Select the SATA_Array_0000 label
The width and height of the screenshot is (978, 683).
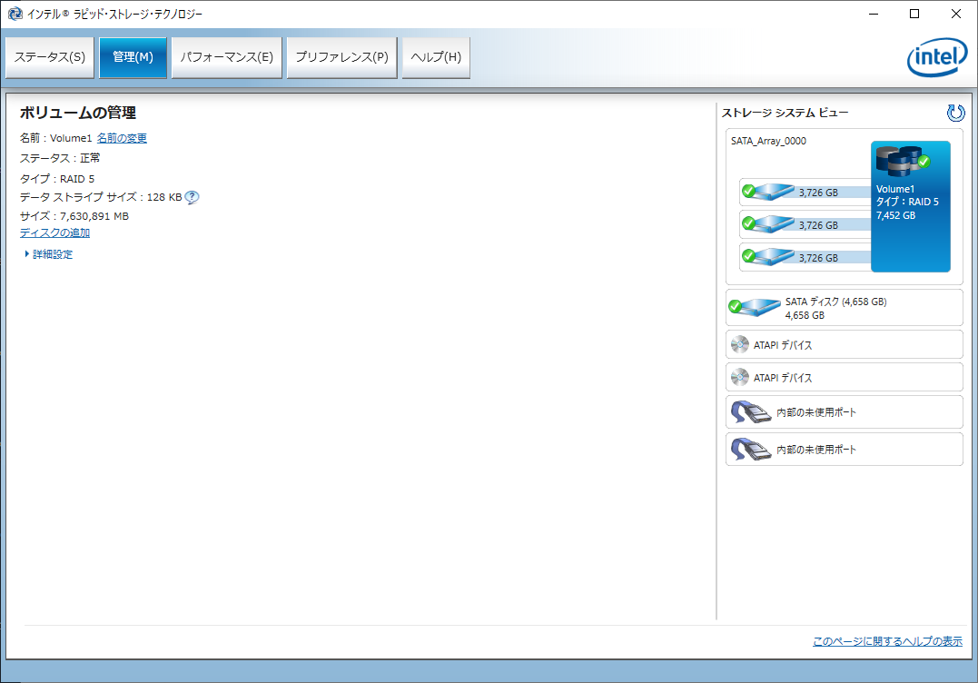[768, 141]
